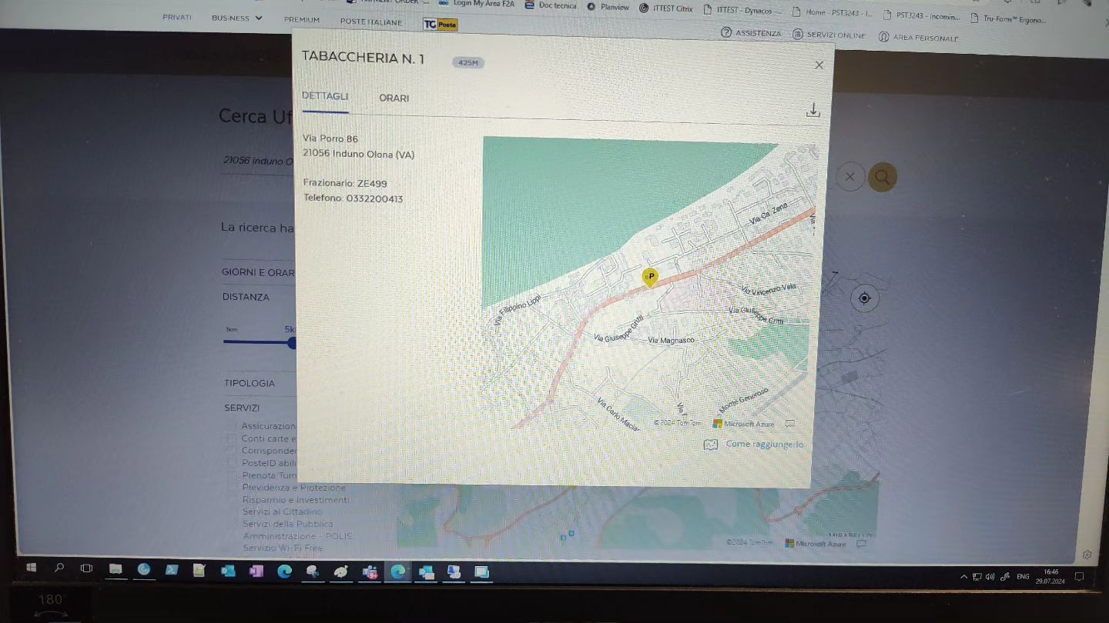The width and height of the screenshot is (1109, 623).
Task: Click the settings gear icon at page corner
Action: (1087, 555)
